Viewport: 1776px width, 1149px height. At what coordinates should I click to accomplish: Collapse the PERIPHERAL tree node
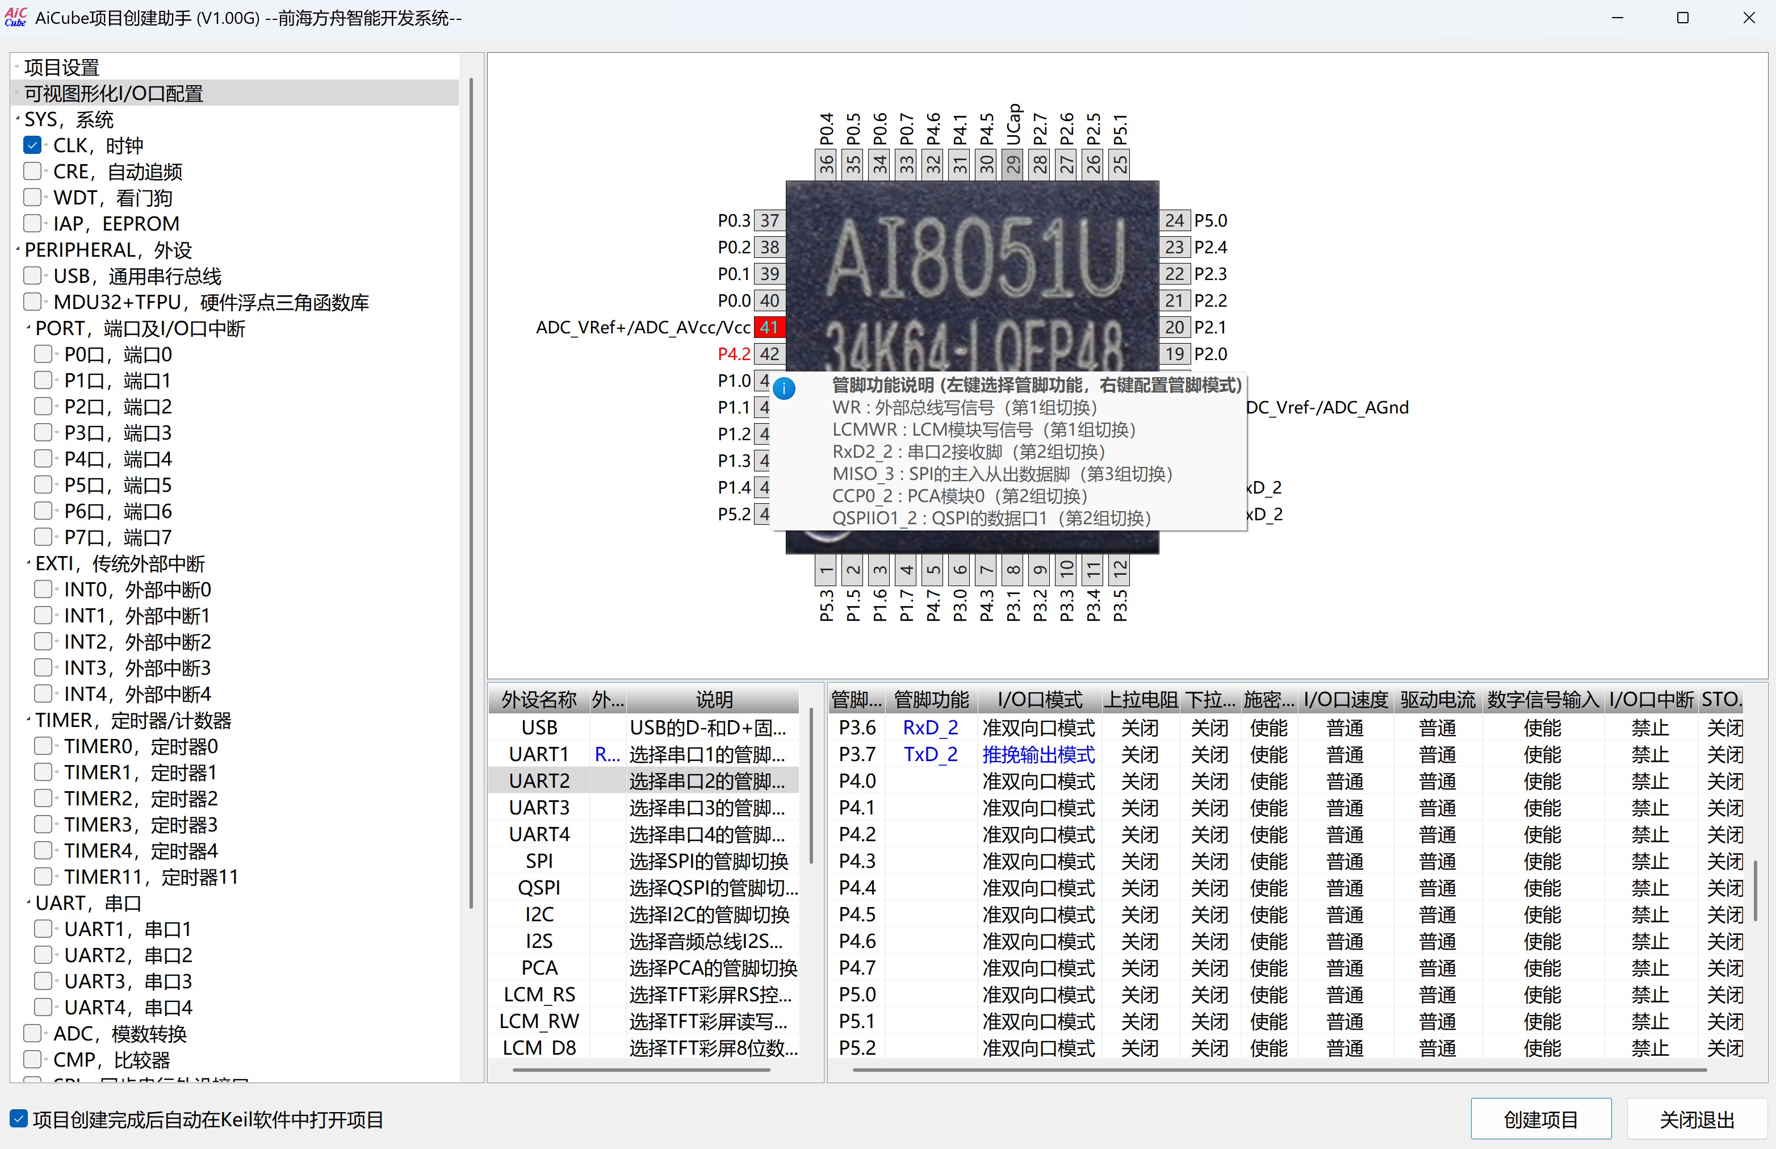(x=18, y=250)
